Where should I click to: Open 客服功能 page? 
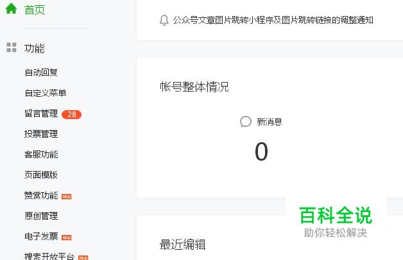(x=41, y=154)
